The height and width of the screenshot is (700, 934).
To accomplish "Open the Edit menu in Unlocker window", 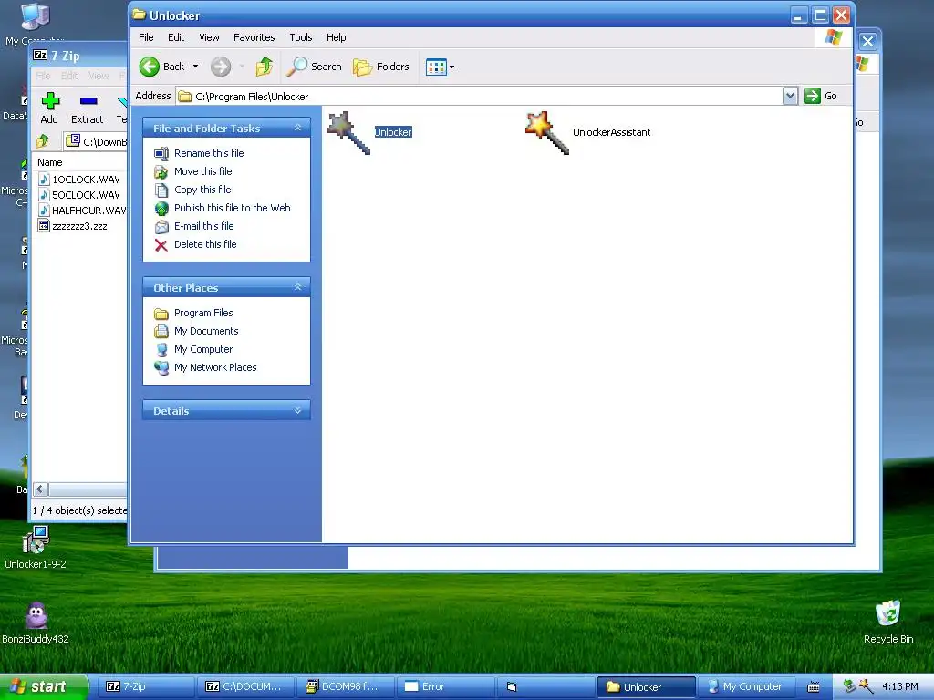I will (x=176, y=37).
